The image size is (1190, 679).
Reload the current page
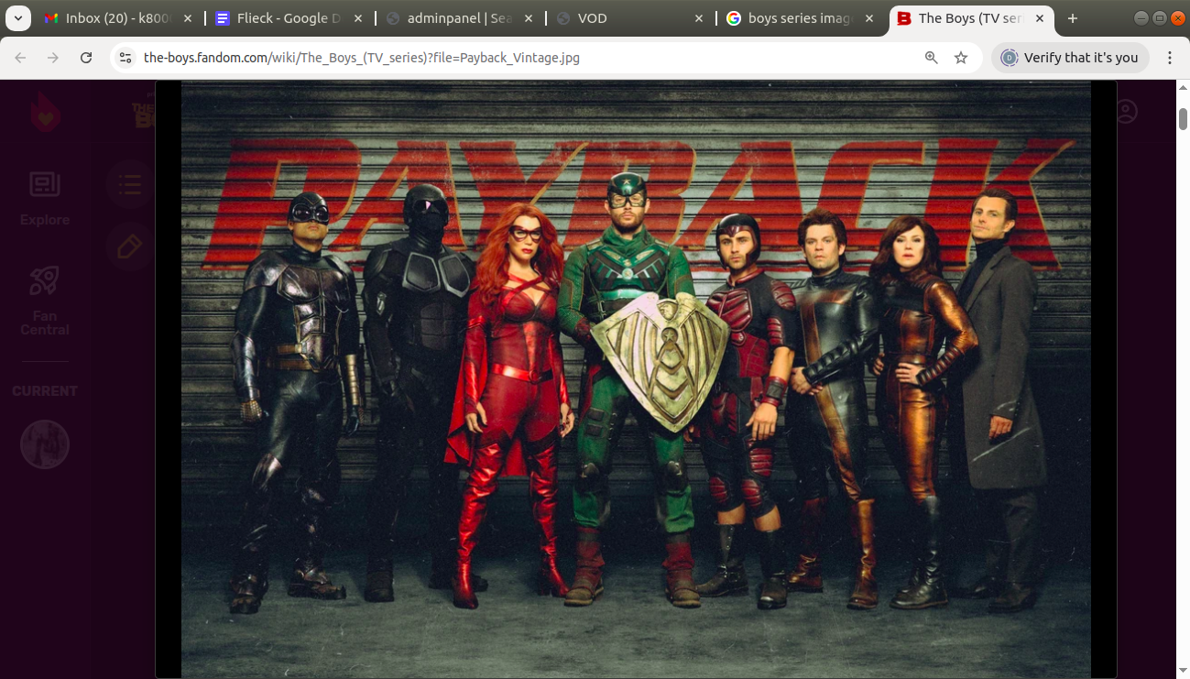pyautogui.click(x=86, y=58)
